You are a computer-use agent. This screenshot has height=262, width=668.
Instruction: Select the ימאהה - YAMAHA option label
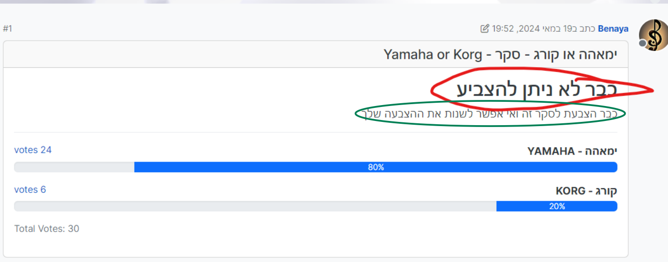point(572,151)
